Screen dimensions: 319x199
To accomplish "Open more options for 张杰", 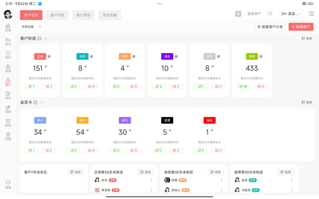I will coord(152,180).
